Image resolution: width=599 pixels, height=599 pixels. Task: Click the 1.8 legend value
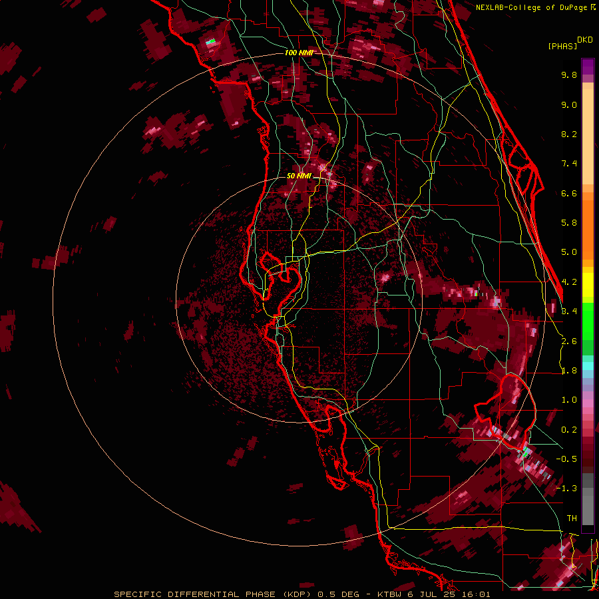click(569, 371)
